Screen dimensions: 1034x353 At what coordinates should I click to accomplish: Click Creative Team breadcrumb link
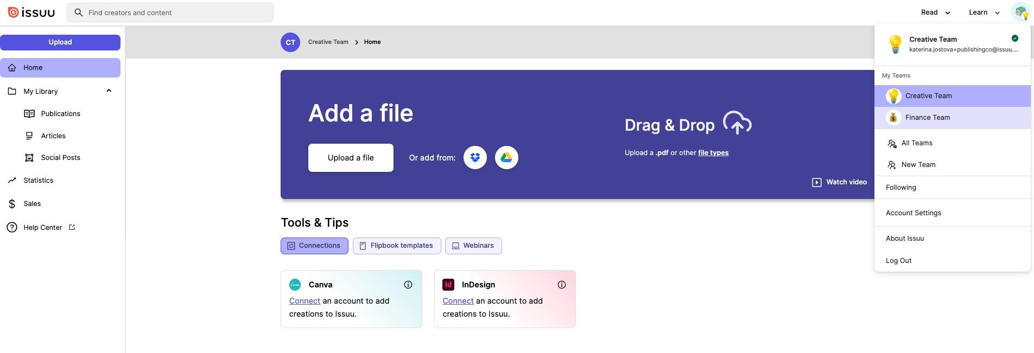coord(328,42)
